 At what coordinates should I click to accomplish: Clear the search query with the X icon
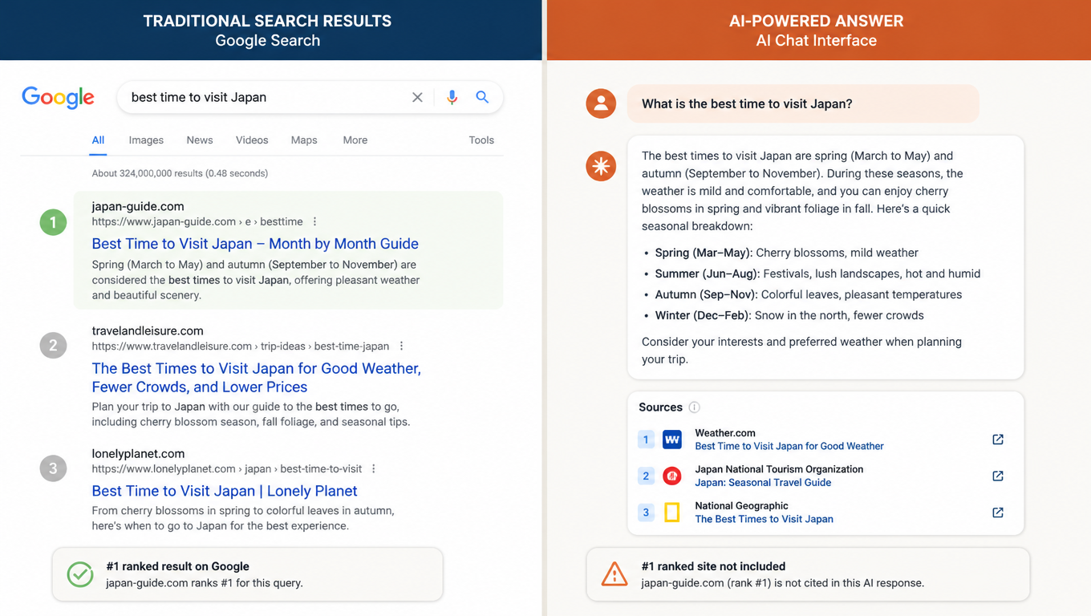(417, 97)
